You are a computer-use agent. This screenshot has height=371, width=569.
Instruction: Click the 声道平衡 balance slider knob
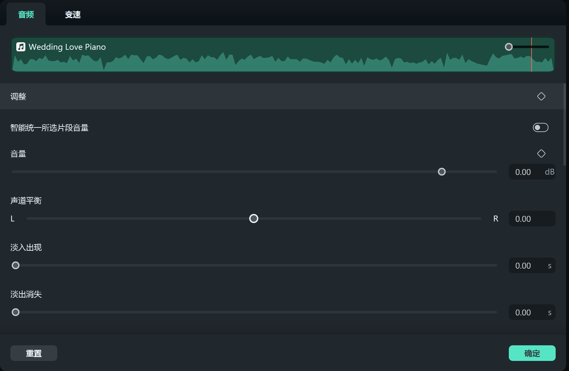click(x=254, y=219)
